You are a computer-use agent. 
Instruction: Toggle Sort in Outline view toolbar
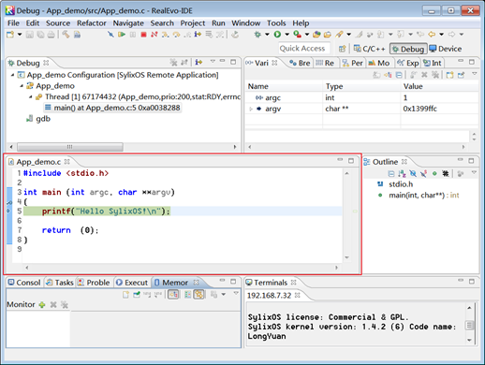(x=402, y=174)
